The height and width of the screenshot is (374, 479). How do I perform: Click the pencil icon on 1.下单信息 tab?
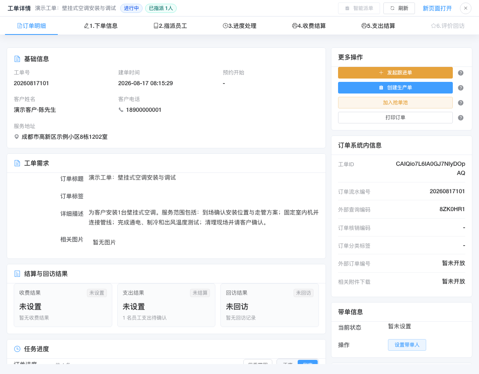point(86,26)
